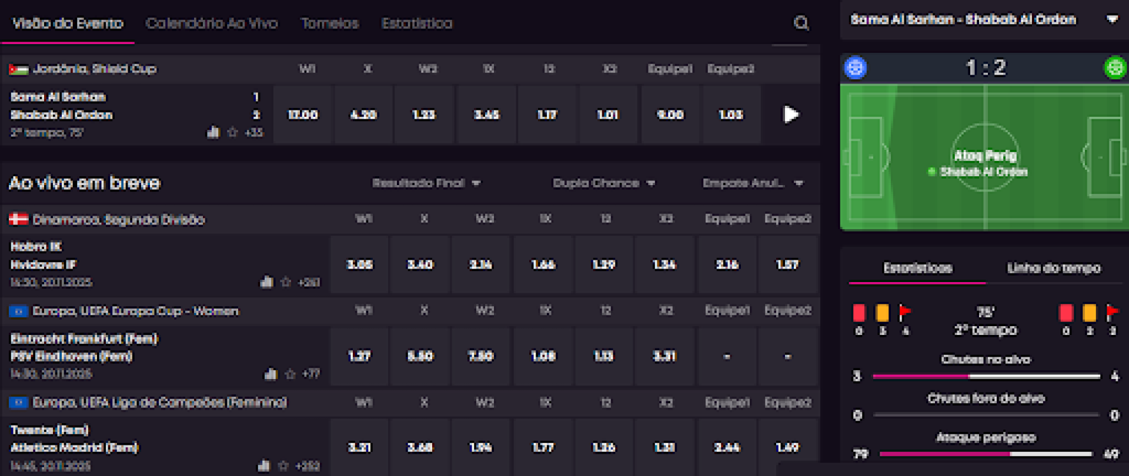Select W1 odds 17.00 for Sama Al Sarhan
Screen dimensions: 1129x476
click(303, 115)
